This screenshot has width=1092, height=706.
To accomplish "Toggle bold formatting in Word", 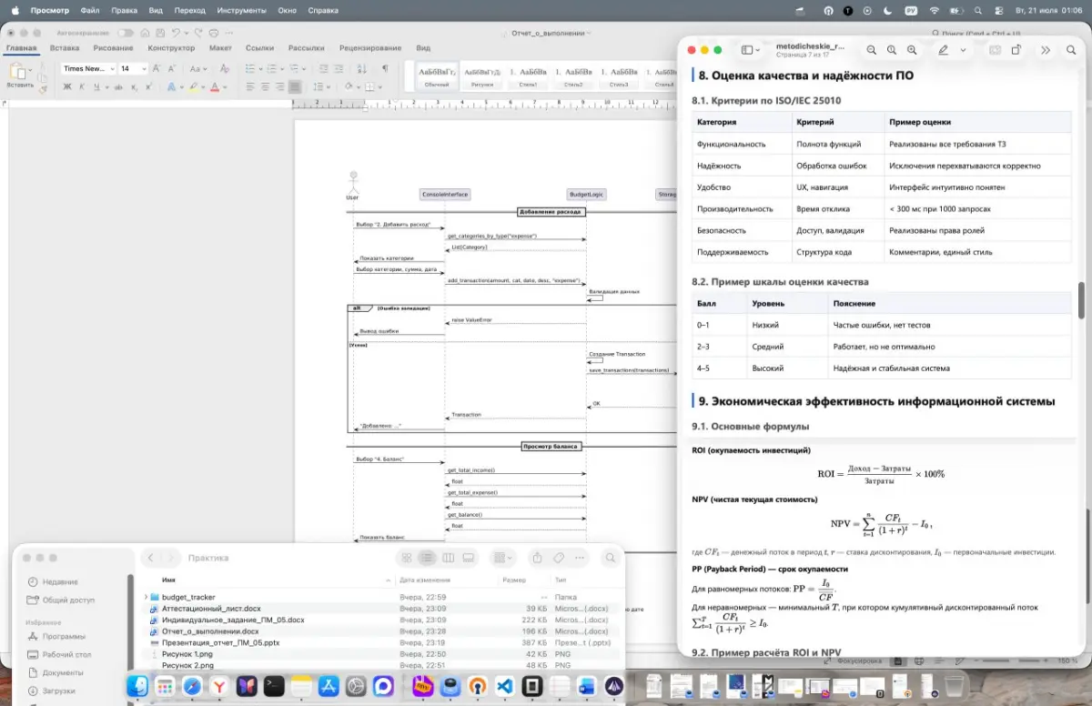I will [66, 87].
